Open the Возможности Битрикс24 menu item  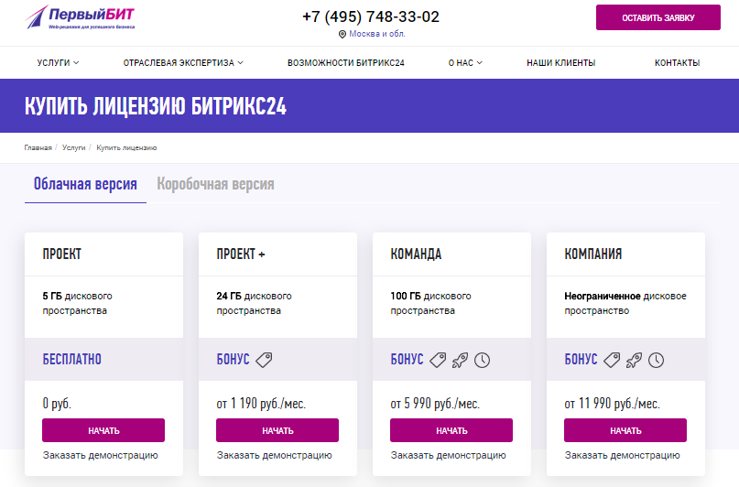[345, 63]
